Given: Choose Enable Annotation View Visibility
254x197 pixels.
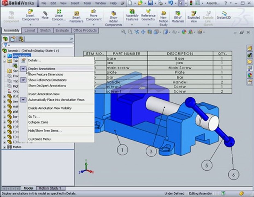Looking at the screenshot, I should (50, 108).
